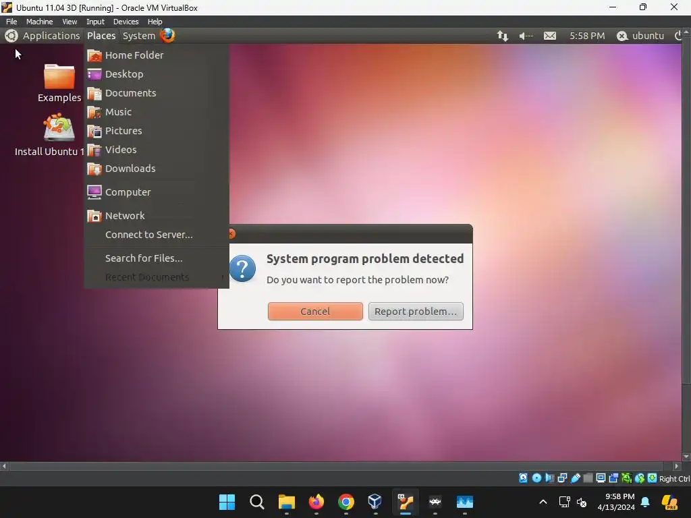The height and width of the screenshot is (518, 691).
Task: Click the green CPU status icon
Action: pos(626,478)
